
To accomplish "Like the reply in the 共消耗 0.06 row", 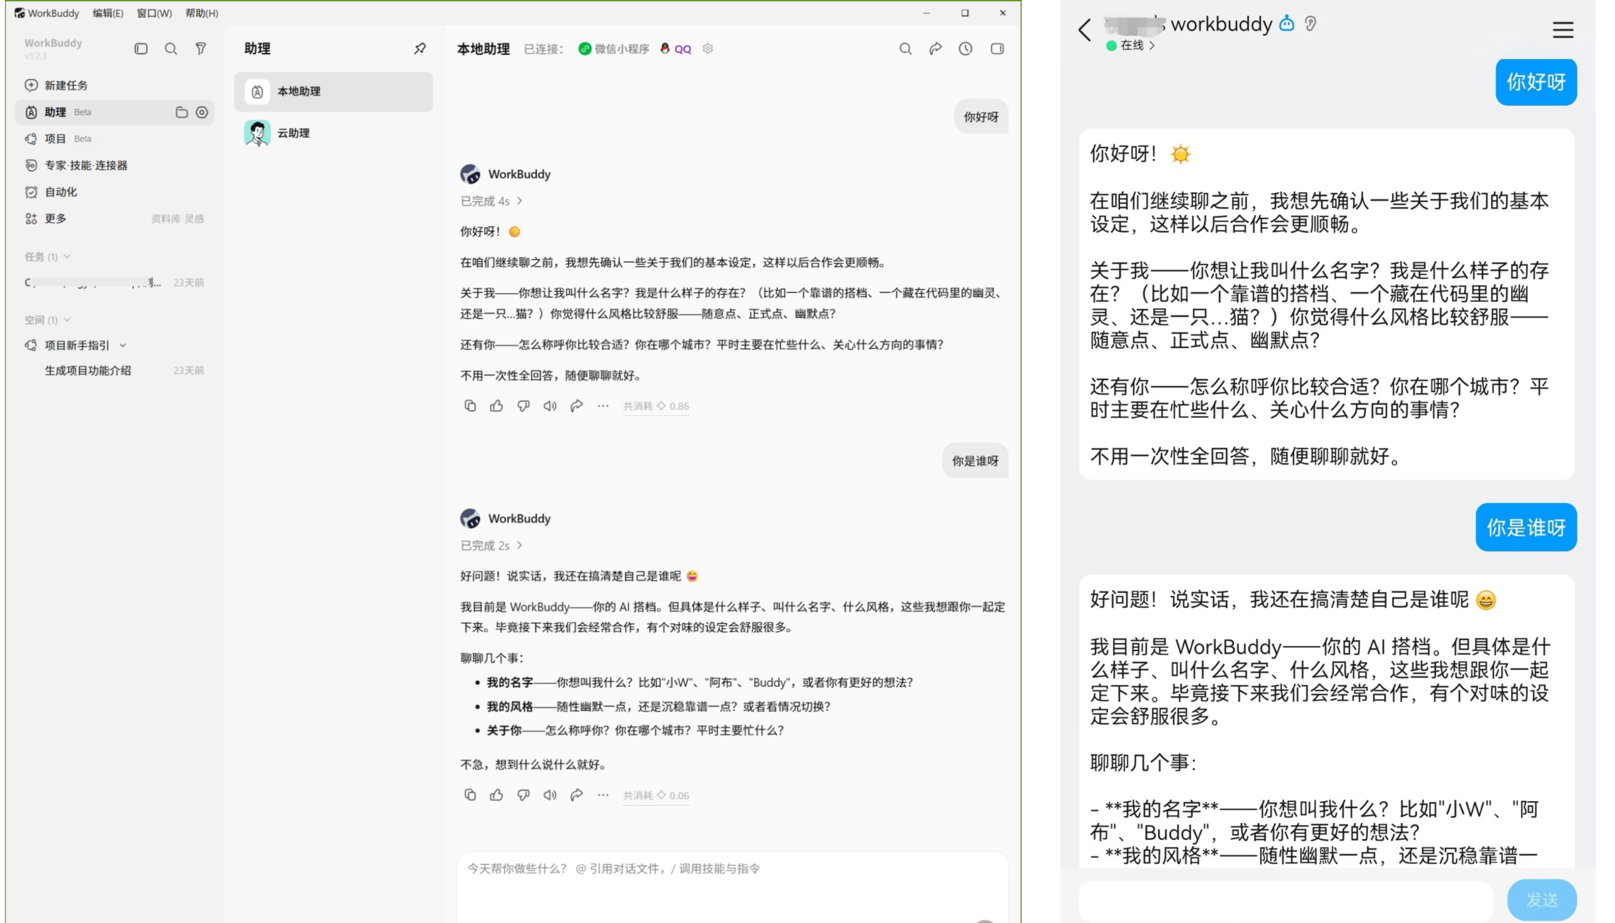I will (496, 795).
